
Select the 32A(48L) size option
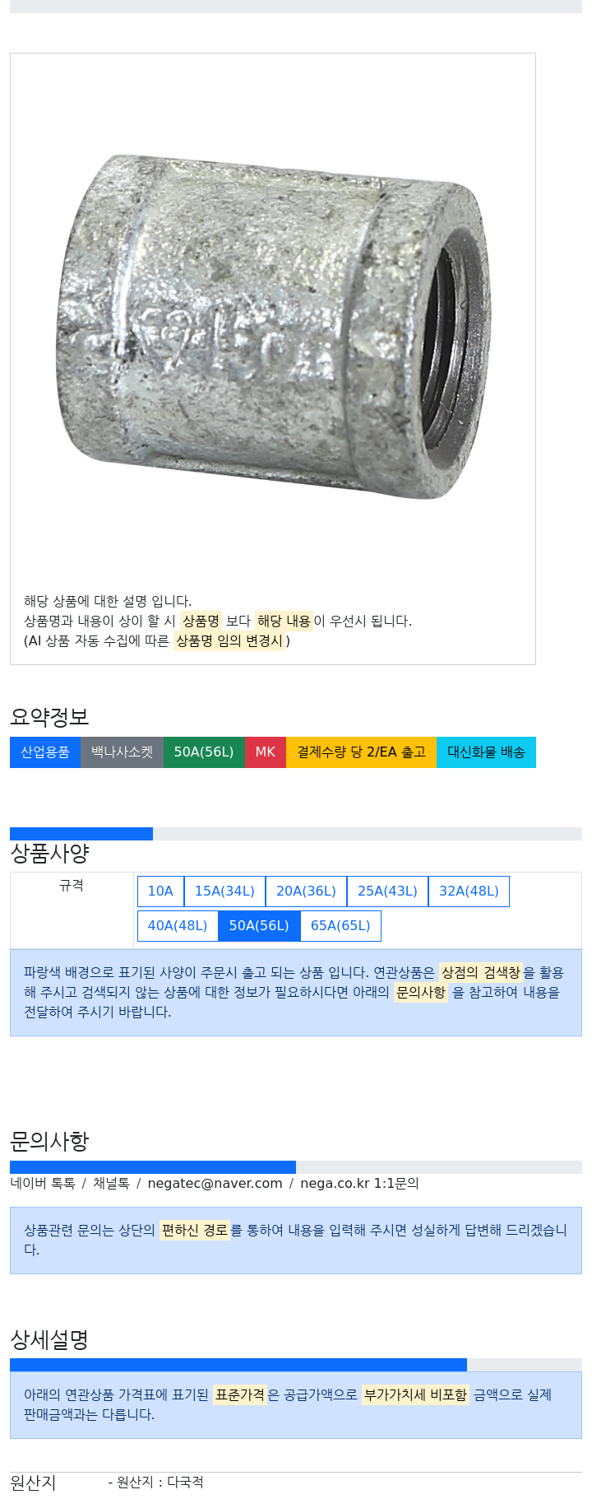click(469, 891)
